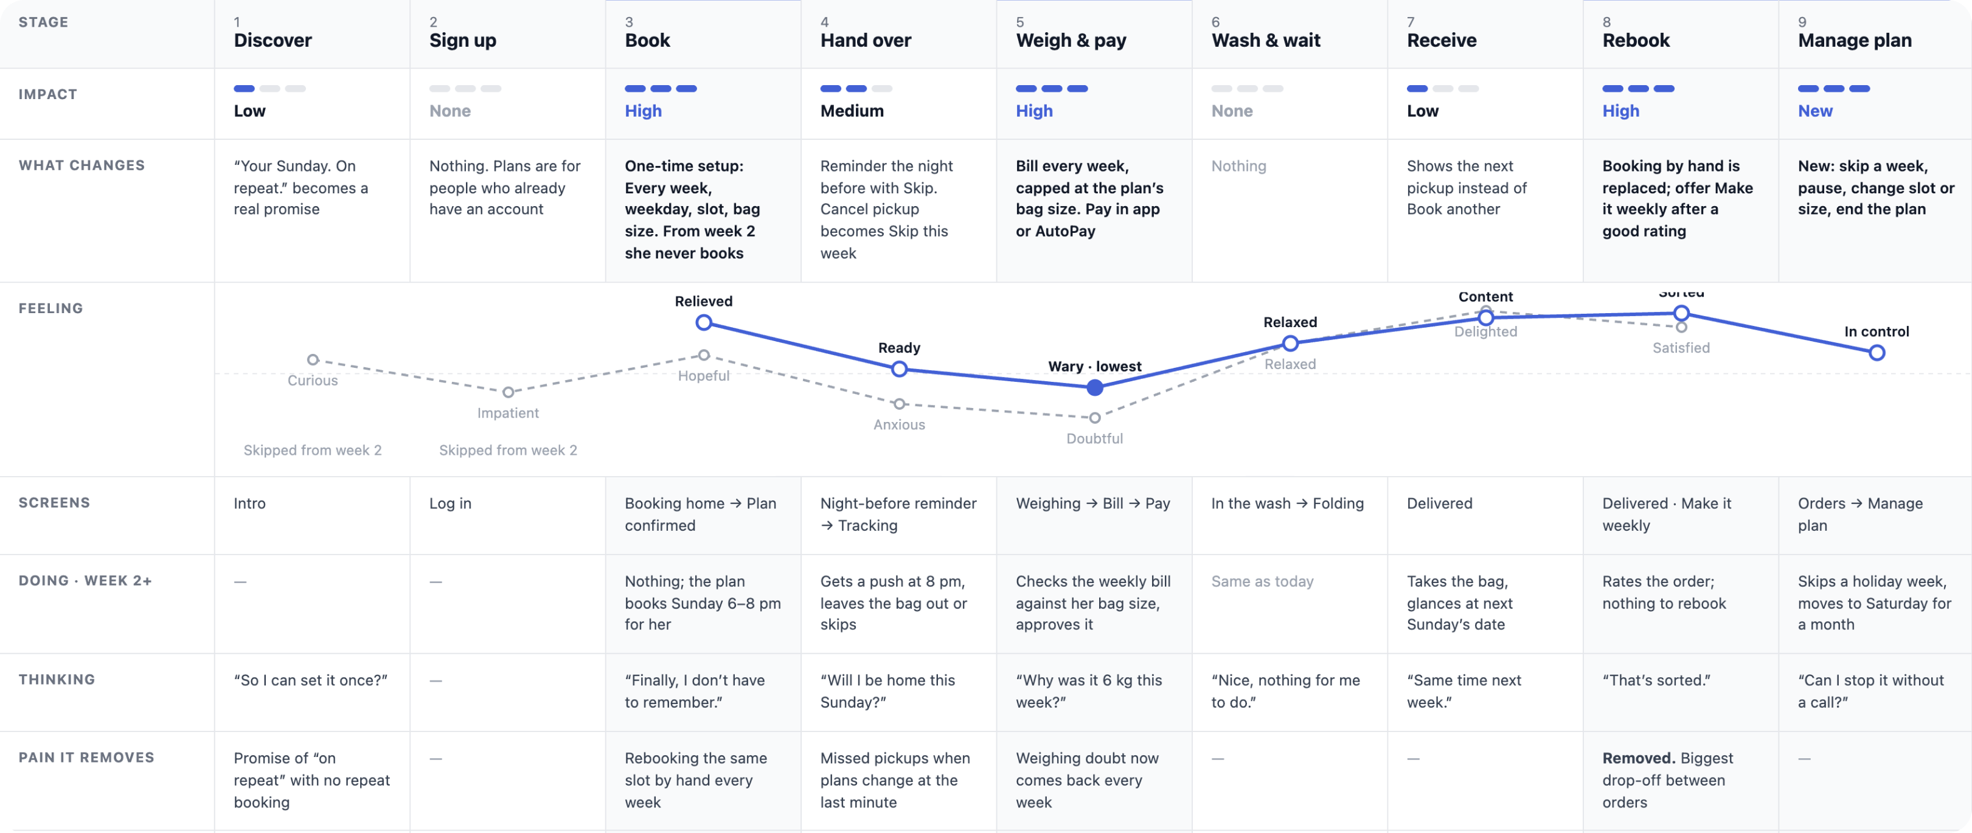Click the New impact bars under Manage plan
This screenshot has height=833, width=1972.
[x=1834, y=89]
